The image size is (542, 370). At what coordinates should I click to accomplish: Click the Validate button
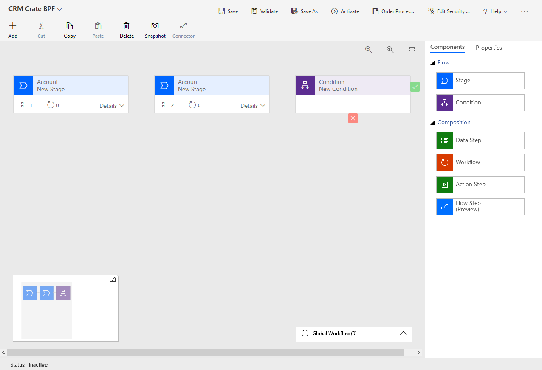[x=264, y=11]
